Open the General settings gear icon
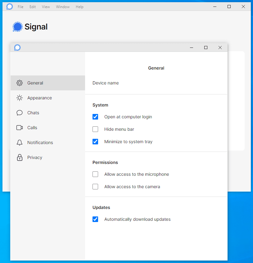The height and width of the screenshot is (263, 253). click(x=20, y=83)
